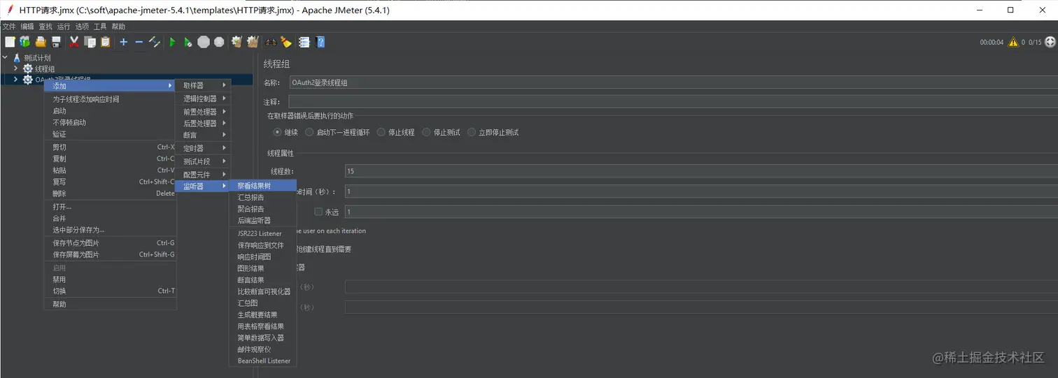Viewport: 1058px width, 378px height.
Task: Choose 后端监听器 listener
Action: 263,221
